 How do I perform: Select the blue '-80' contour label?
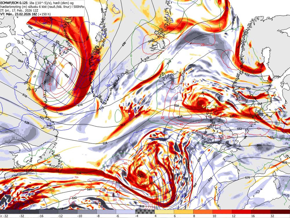point(180,192)
